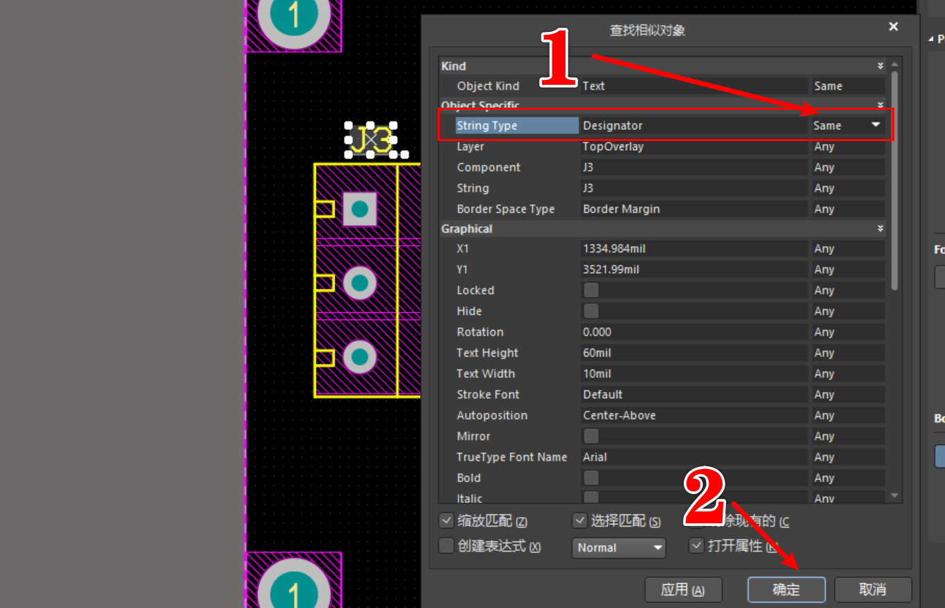
Task: Click the Text Height 60mil value field
Action: tap(693, 352)
